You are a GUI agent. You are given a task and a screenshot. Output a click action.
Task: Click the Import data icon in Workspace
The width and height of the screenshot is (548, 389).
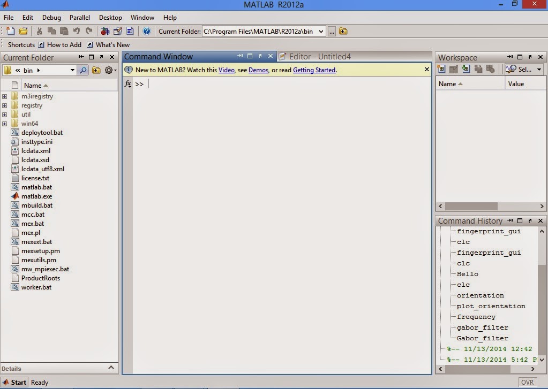[x=465, y=68]
